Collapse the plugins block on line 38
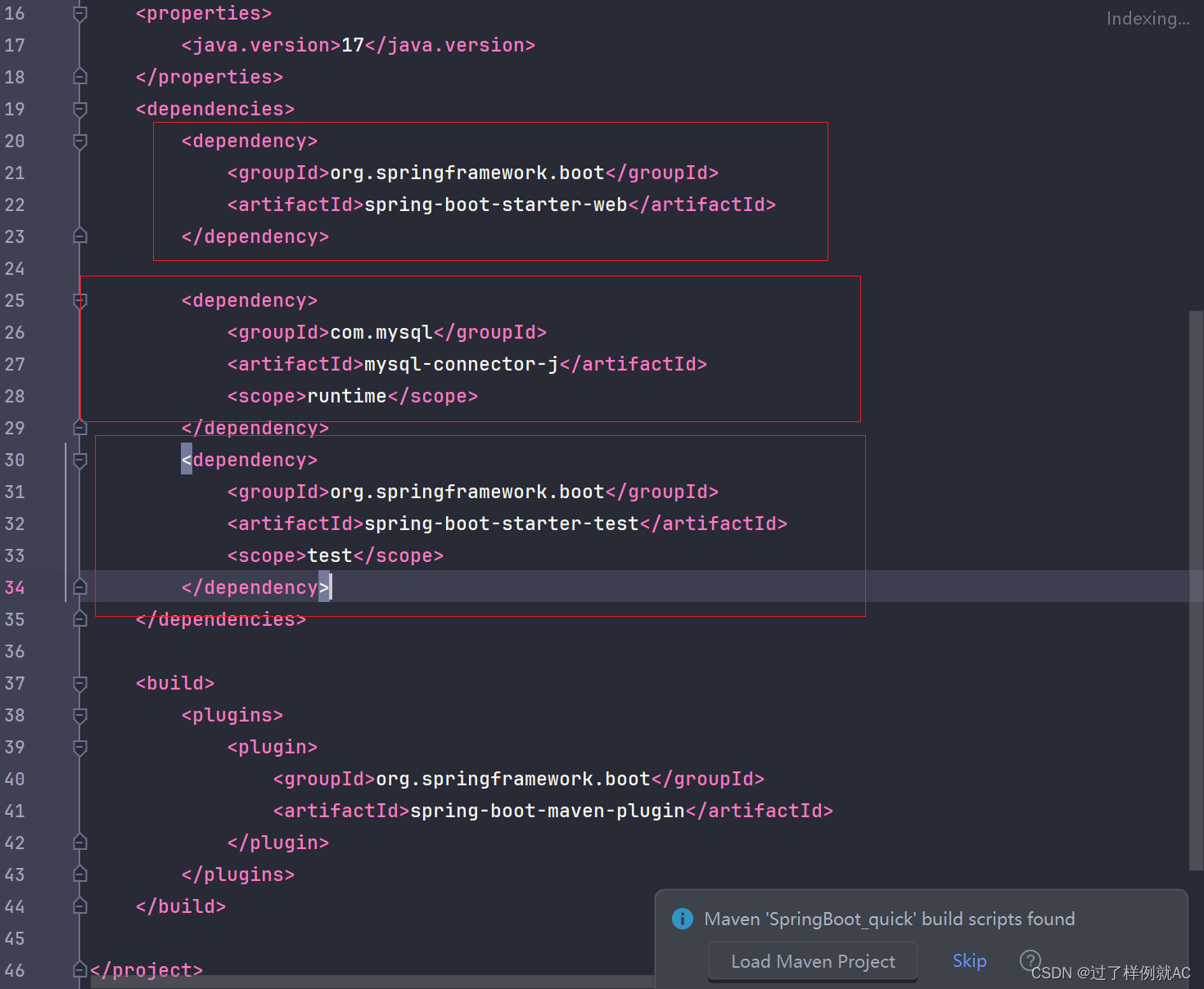 [x=80, y=715]
